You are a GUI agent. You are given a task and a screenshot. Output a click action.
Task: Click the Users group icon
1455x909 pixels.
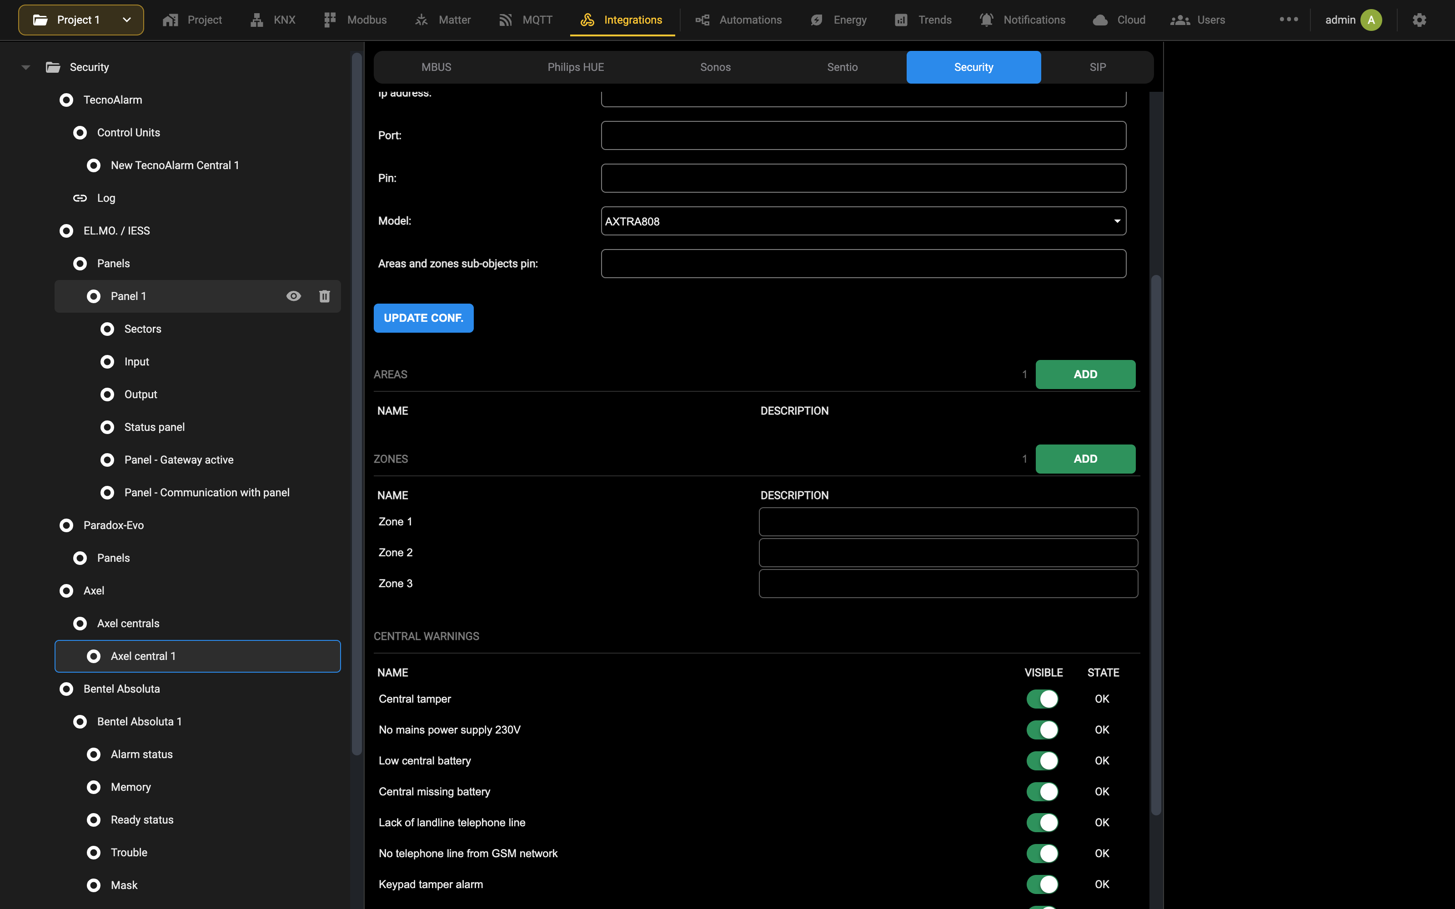(x=1179, y=20)
